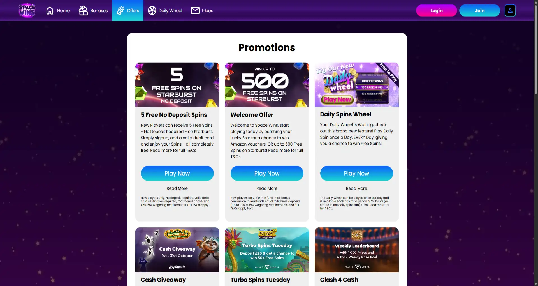Open the user profile icon
Image resolution: width=538 pixels, height=286 pixels.
tap(510, 11)
